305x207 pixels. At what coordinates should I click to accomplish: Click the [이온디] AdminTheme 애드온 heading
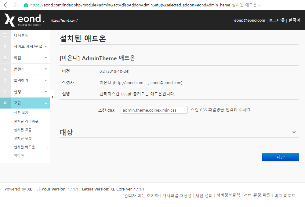[97, 58]
